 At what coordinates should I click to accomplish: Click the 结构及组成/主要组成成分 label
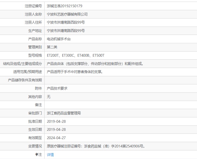pos(23,64)
